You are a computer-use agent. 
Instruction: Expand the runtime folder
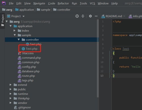[x=11, y=94]
